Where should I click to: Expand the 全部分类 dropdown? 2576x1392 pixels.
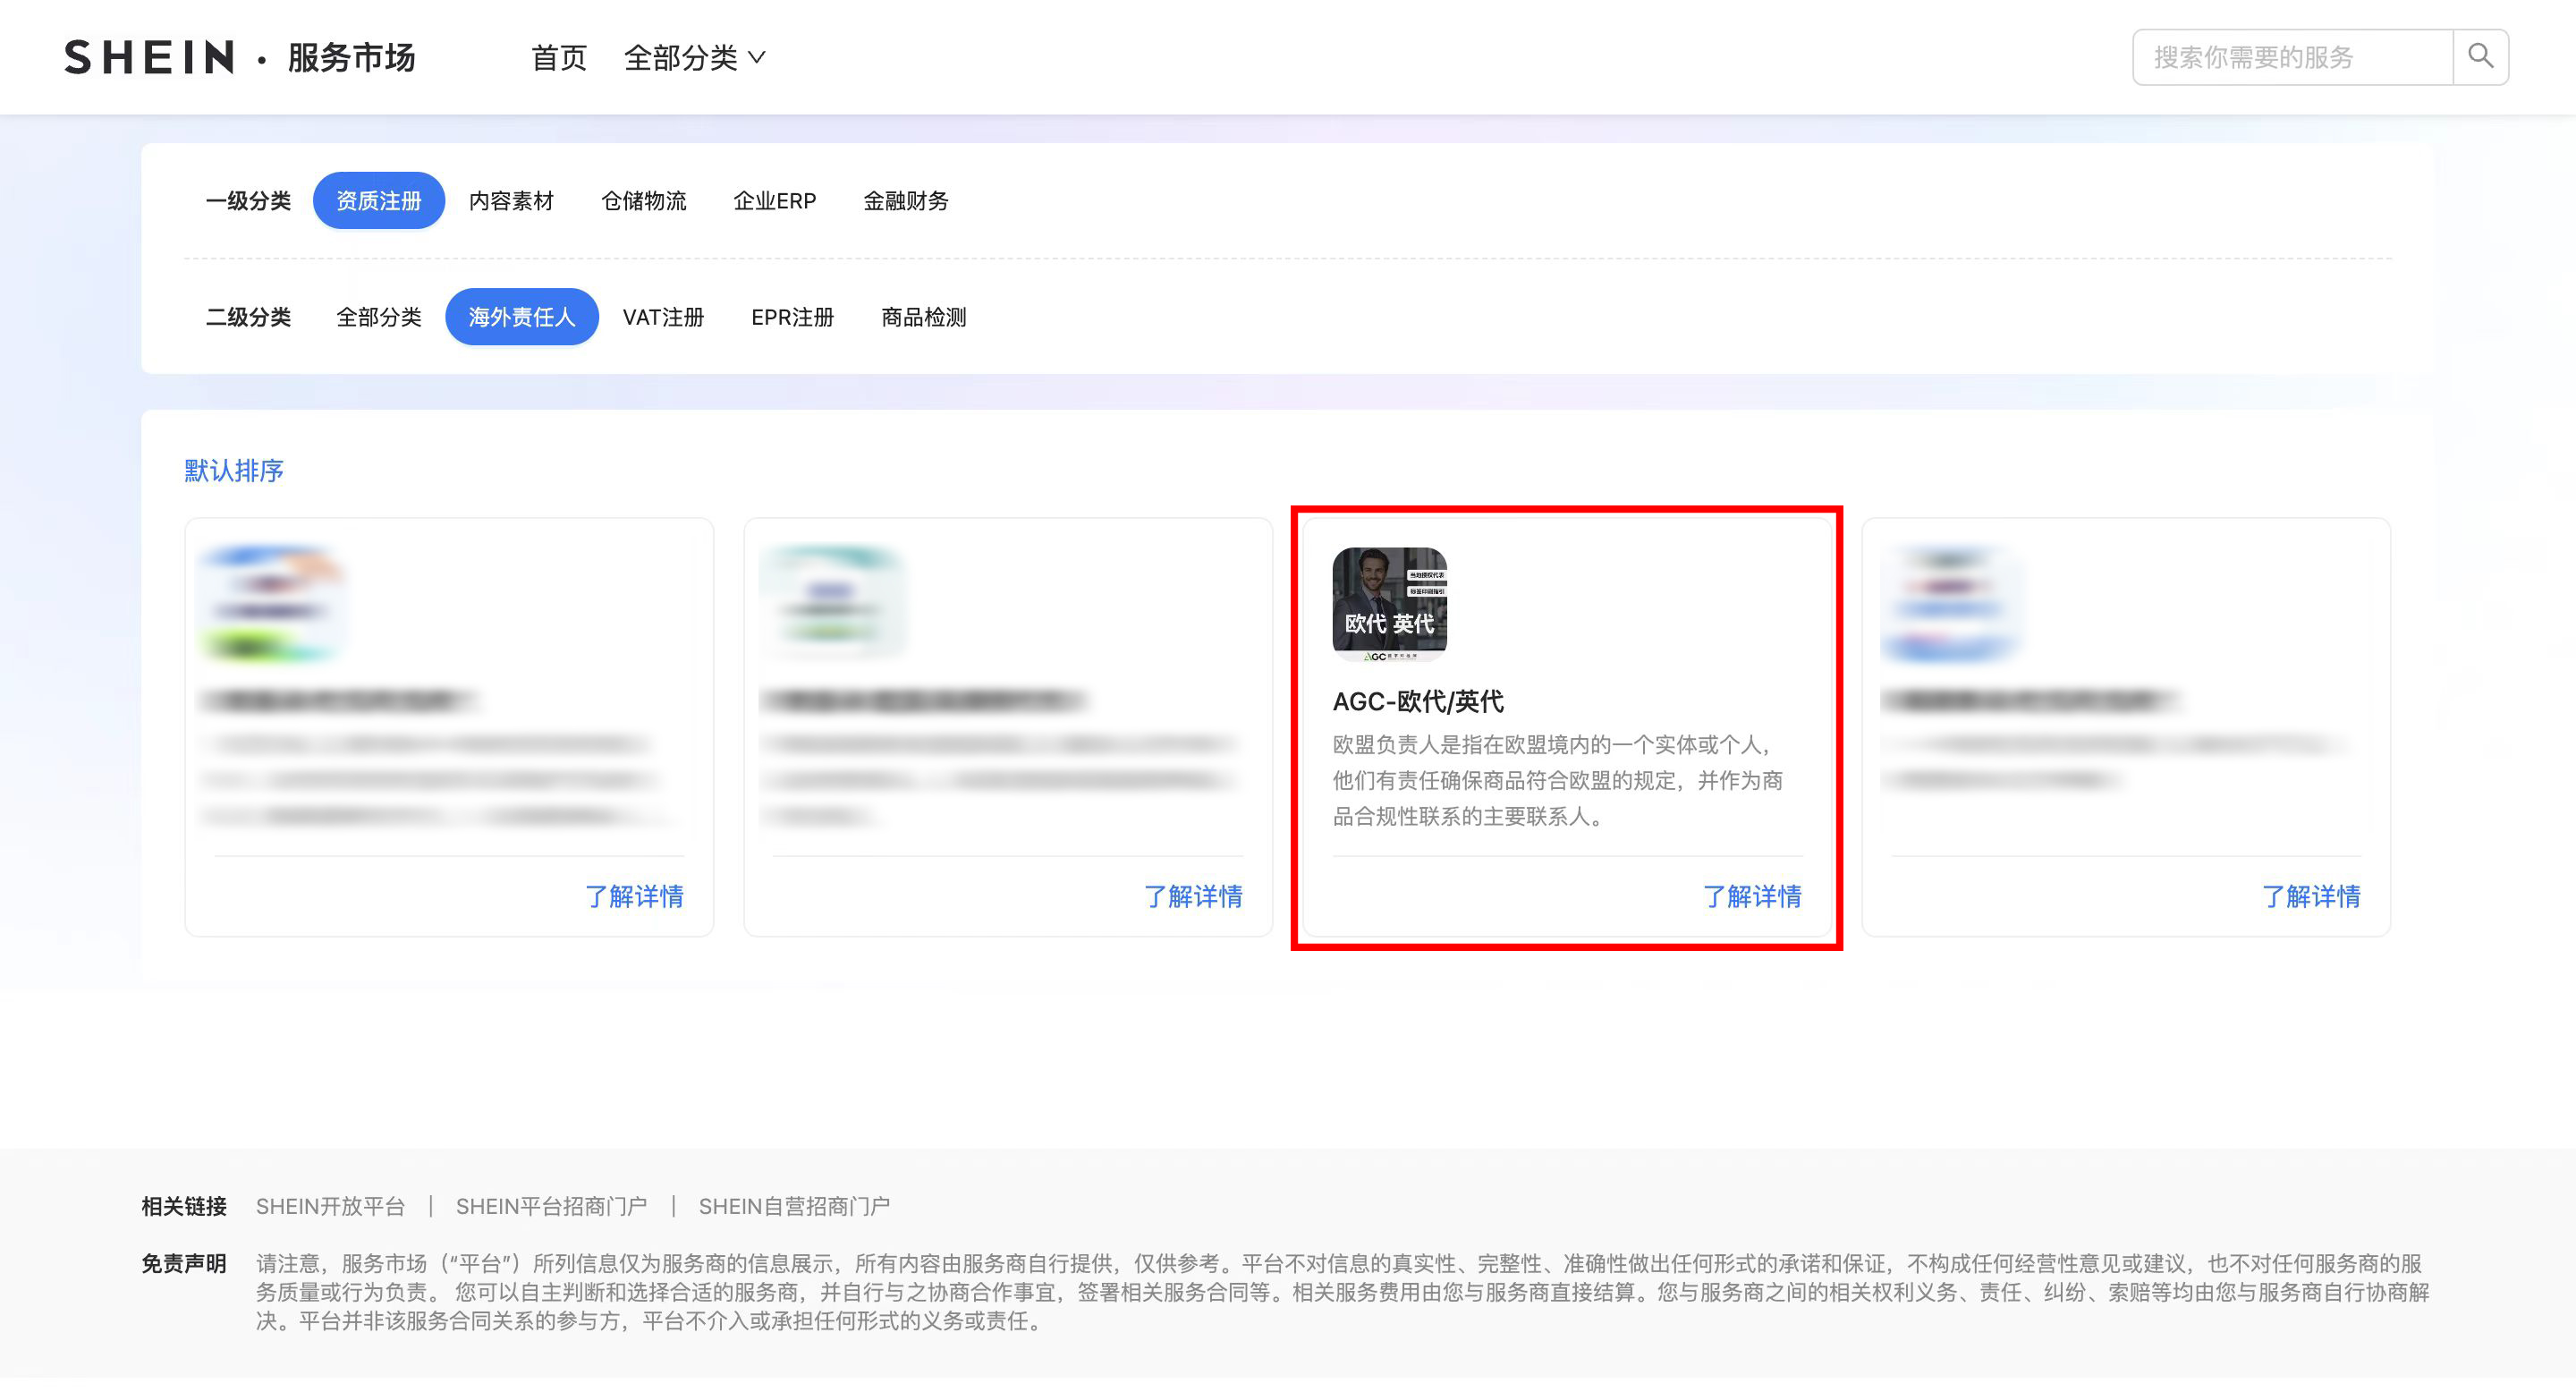[694, 58]
